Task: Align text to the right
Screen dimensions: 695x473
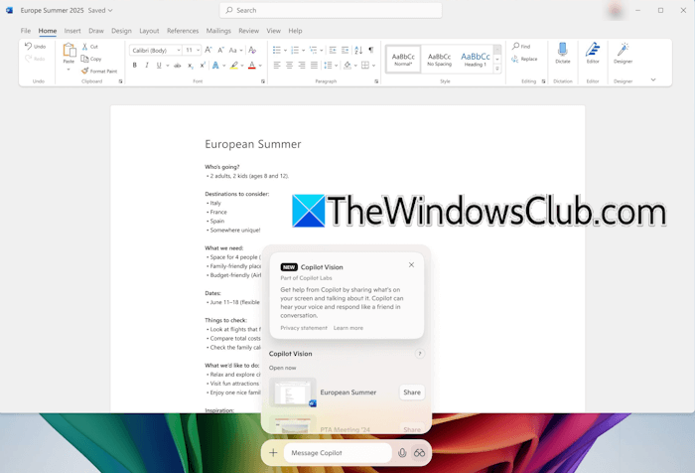Action: point(302,66)
